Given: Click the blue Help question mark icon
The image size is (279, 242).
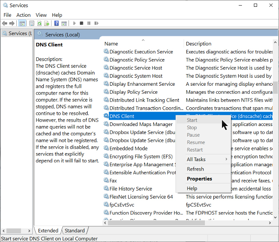Looking at the screenshot, I should pos(57,24).
